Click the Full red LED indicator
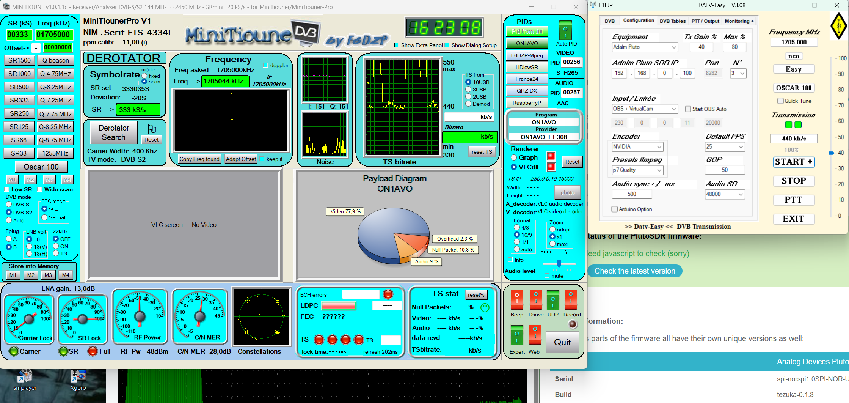849x403 pixels. coord(93,351)
